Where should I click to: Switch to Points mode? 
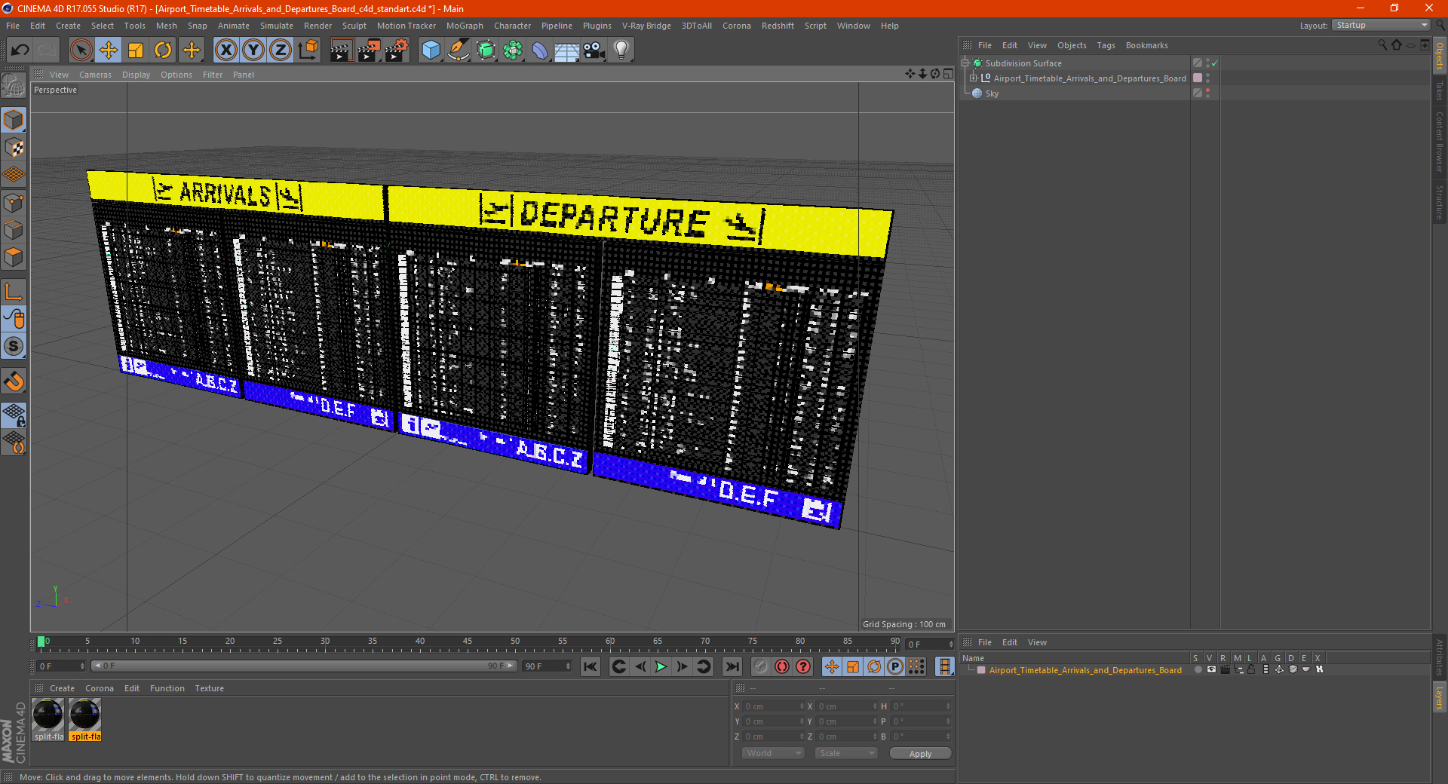click(x=14, y=203)
